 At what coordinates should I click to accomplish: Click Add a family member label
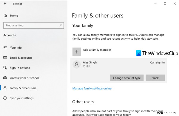(97, 50)
